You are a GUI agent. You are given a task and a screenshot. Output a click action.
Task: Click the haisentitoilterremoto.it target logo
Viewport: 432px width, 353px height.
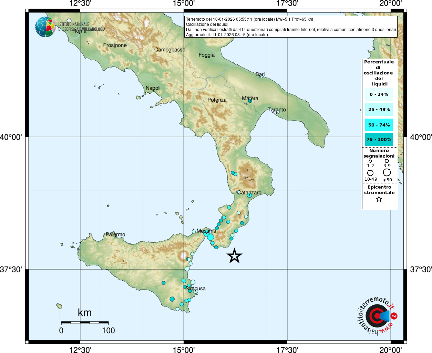[x=377, y=316]
